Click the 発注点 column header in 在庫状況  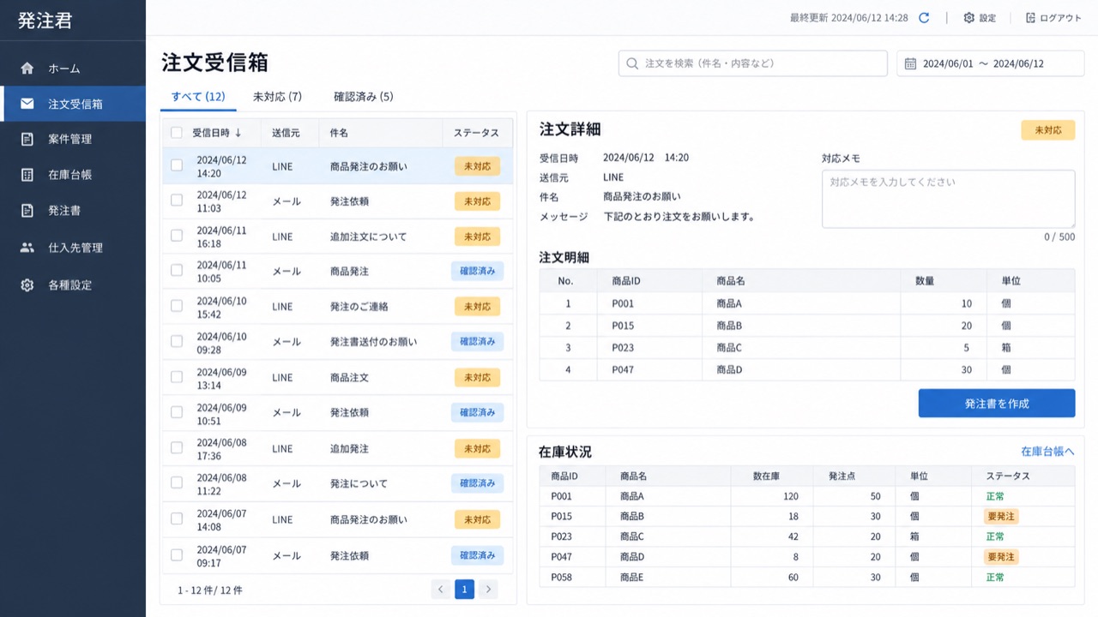pyautogui.click(x=842, y=476)
